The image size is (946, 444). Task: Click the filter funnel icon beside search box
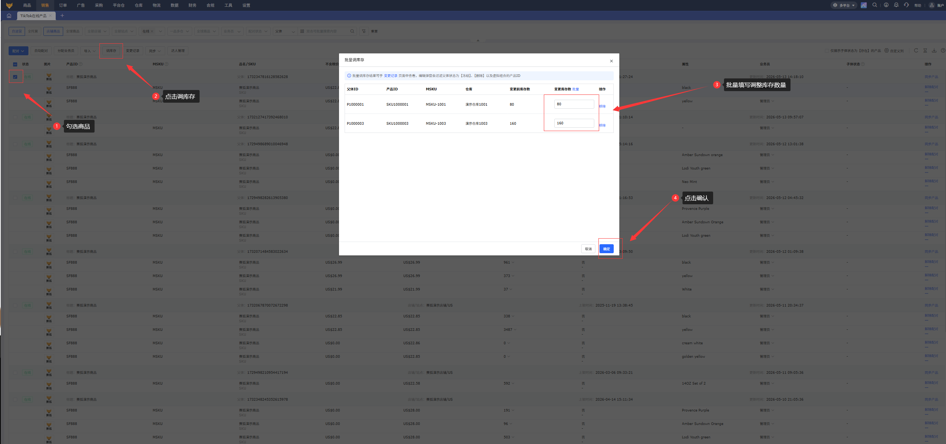click(364, 31)
